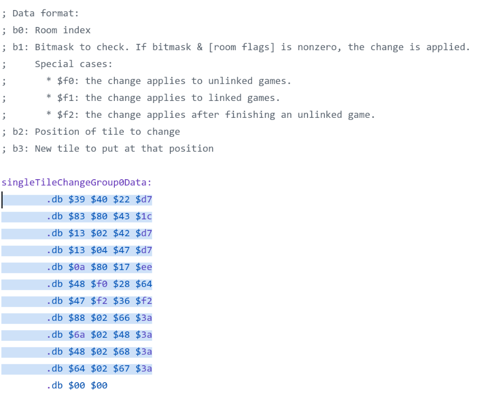This screenshot has height=398, width=479.
Task: Click the '$88' room index value
Action: pos(77,318)
